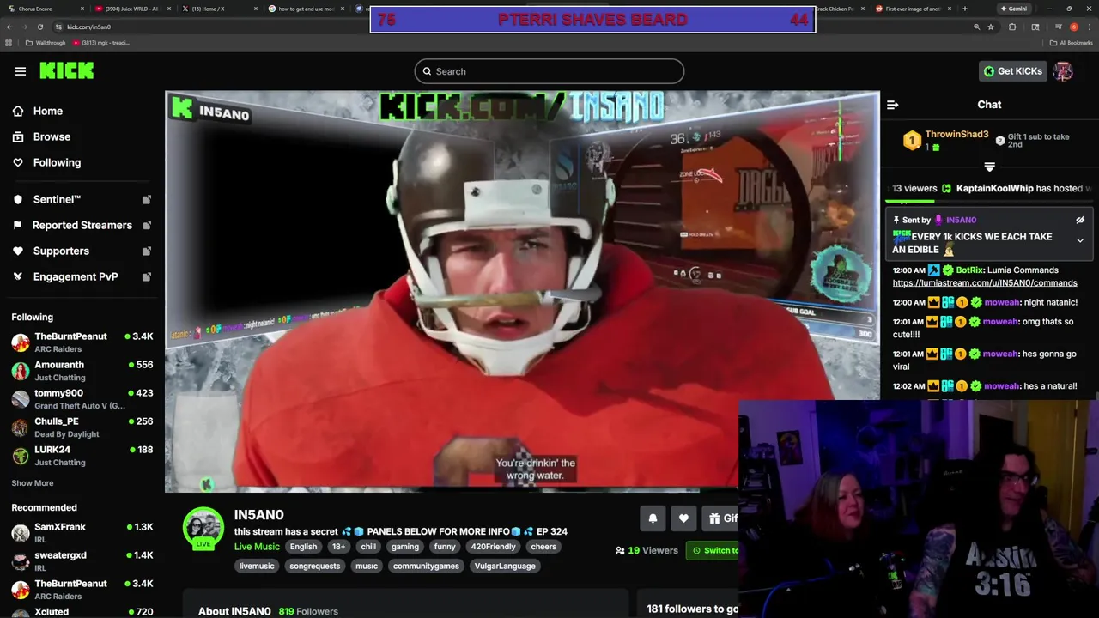Click IN5AN0 sender name in pinned message

click(x=961, y=221)
